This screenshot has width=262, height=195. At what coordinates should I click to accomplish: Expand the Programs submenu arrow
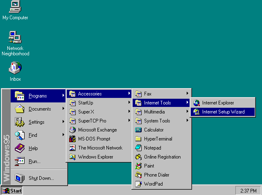tap(63, 95)
